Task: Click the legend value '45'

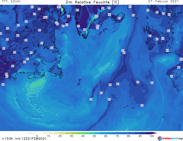Action: pos(83,136)
